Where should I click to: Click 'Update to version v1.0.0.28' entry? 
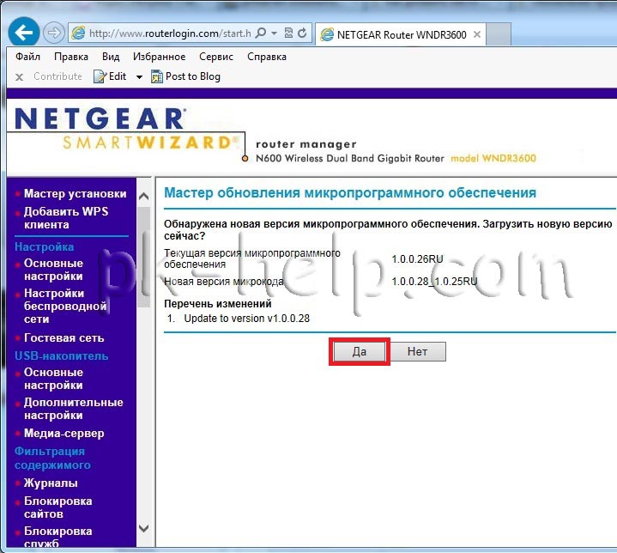point(247,319)
